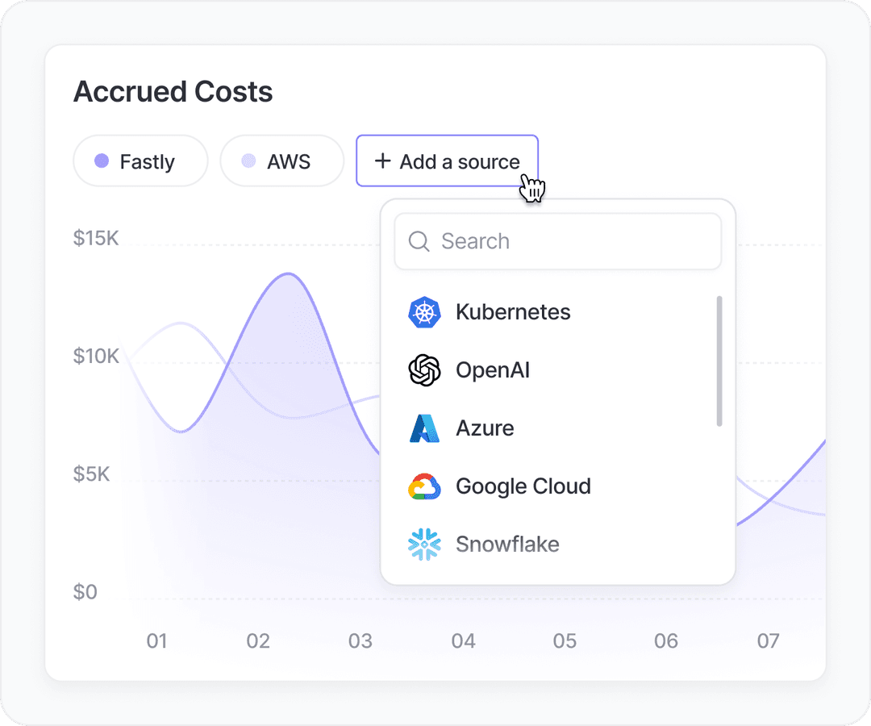Pick Azure from the source list
871x726 pixels.
485,428
